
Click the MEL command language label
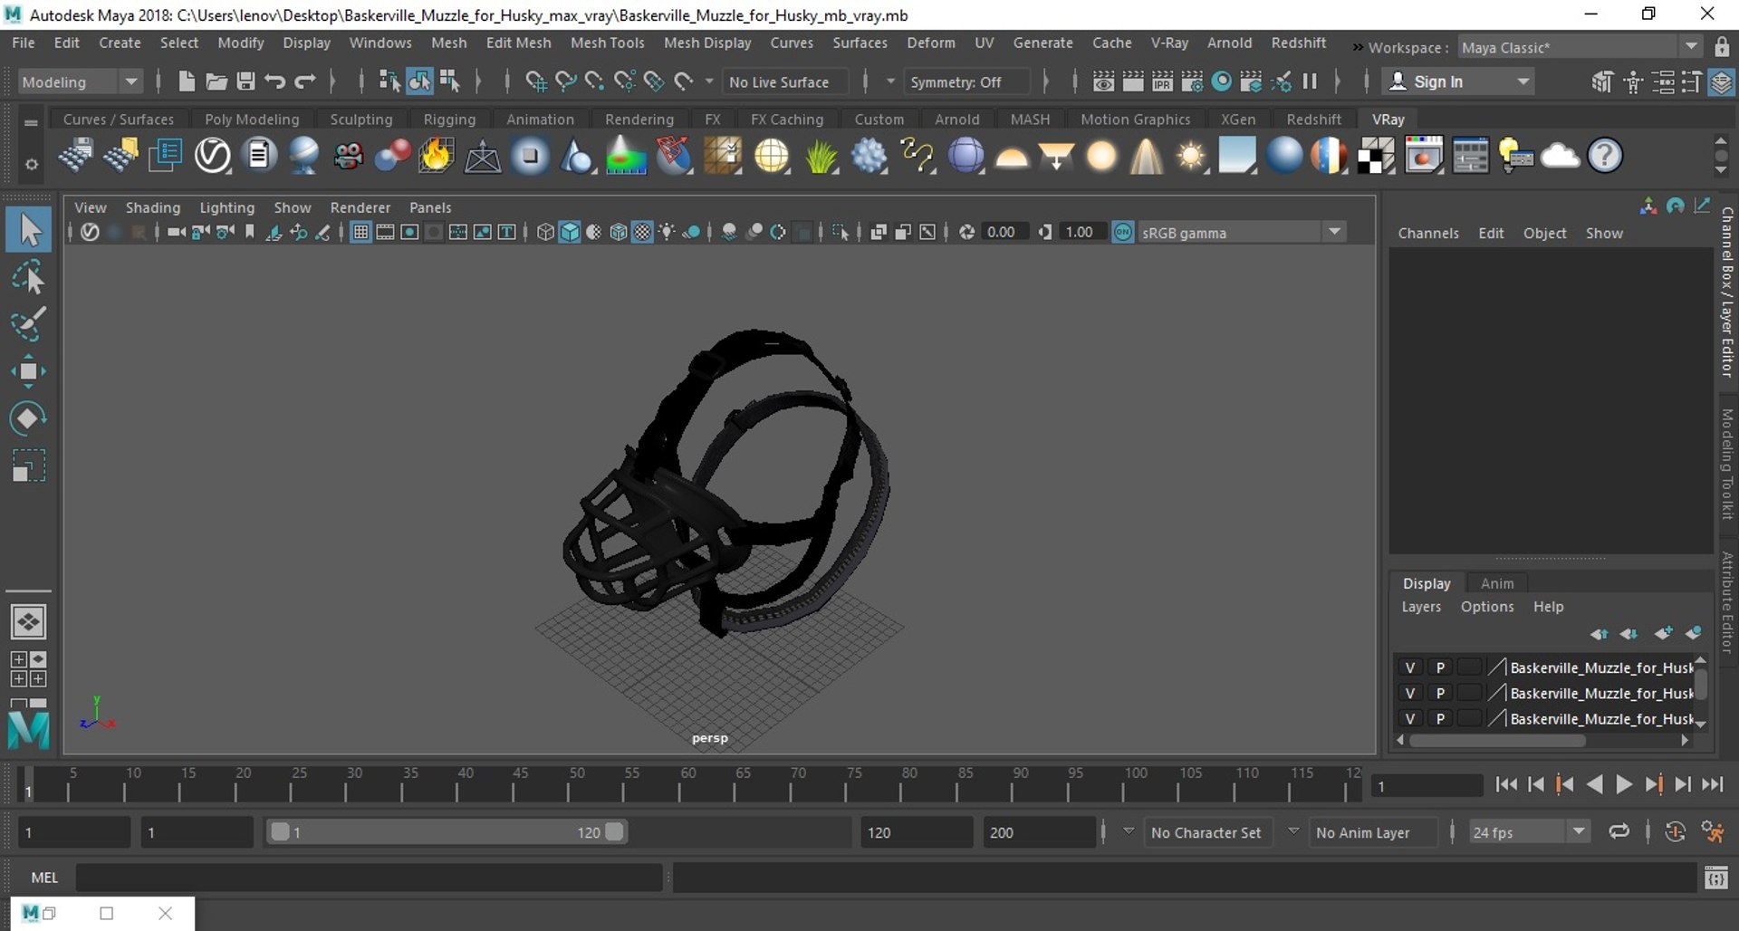44,878
